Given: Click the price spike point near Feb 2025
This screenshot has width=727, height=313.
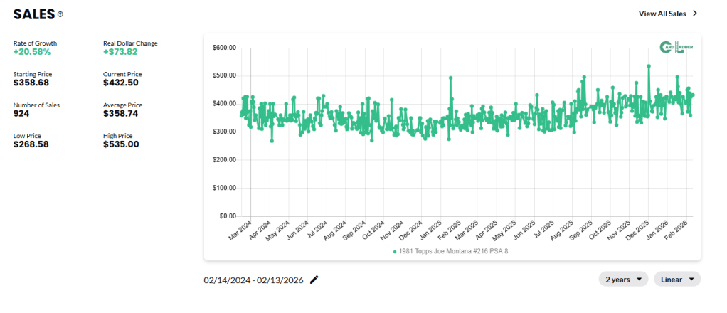Looking at the screenshot, I should [450, 78].
